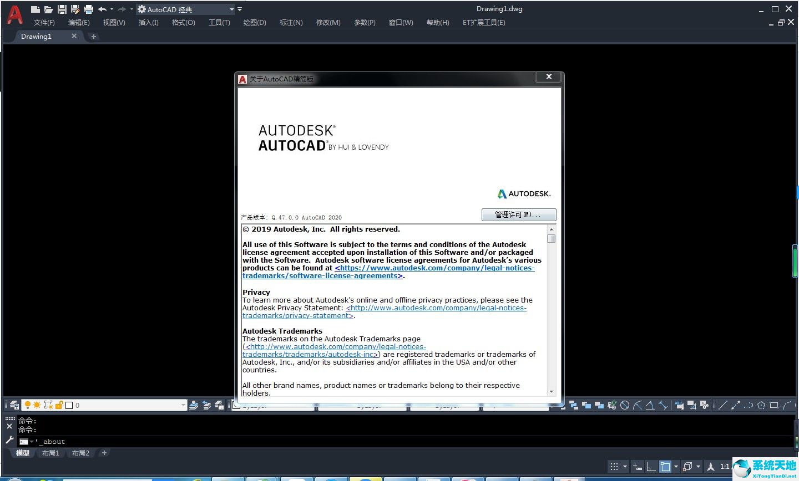Open command line customize wrench icon
This screenshot has height=481, width=799.
pyautogui.click(x=9, y=440)
